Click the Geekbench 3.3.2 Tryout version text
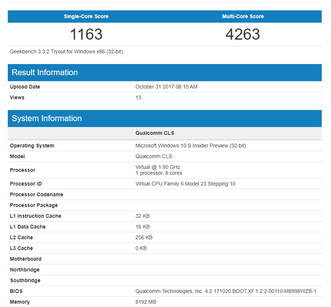Viewport: 331px width, 307px height. coord(66,51)
